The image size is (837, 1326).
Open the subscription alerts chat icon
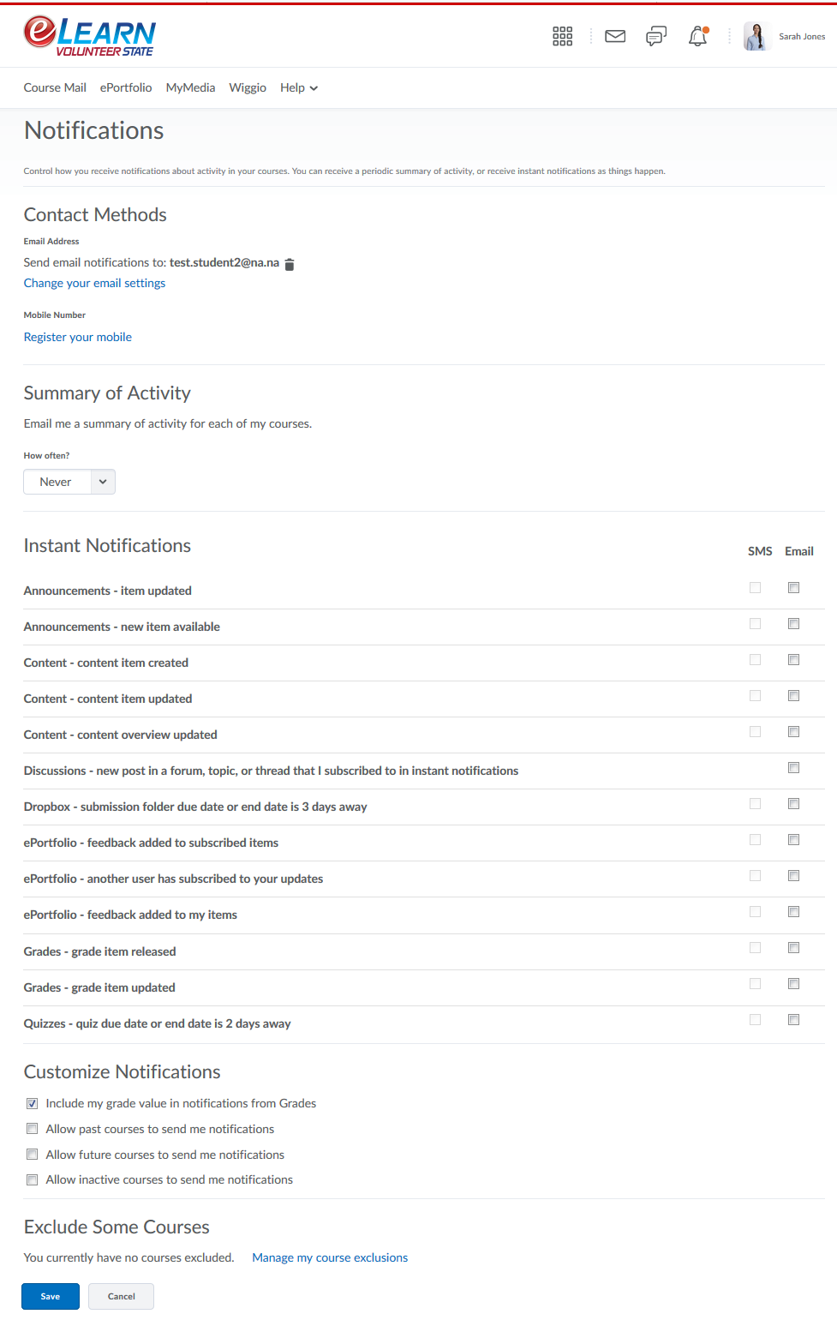656,36
